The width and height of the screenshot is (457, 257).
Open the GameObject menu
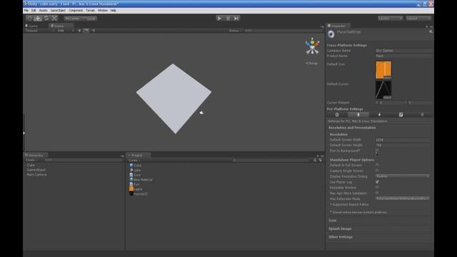58,11
